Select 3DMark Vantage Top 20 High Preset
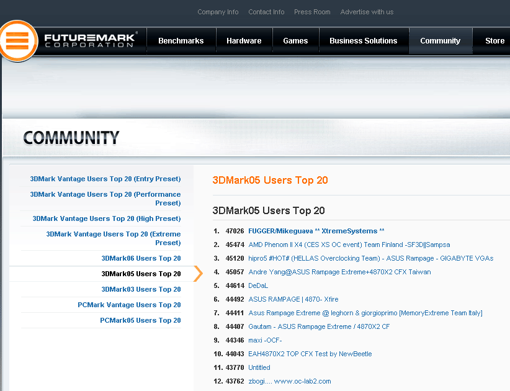Image resolution: width=510 pixels, height=391 pixels. (107, 218)
